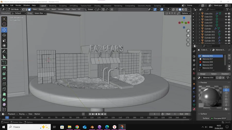Switch to the UV Editing workspace tab
Viewport: 232px width, 130px height.
pyautogui.click(x=73, y=6)
